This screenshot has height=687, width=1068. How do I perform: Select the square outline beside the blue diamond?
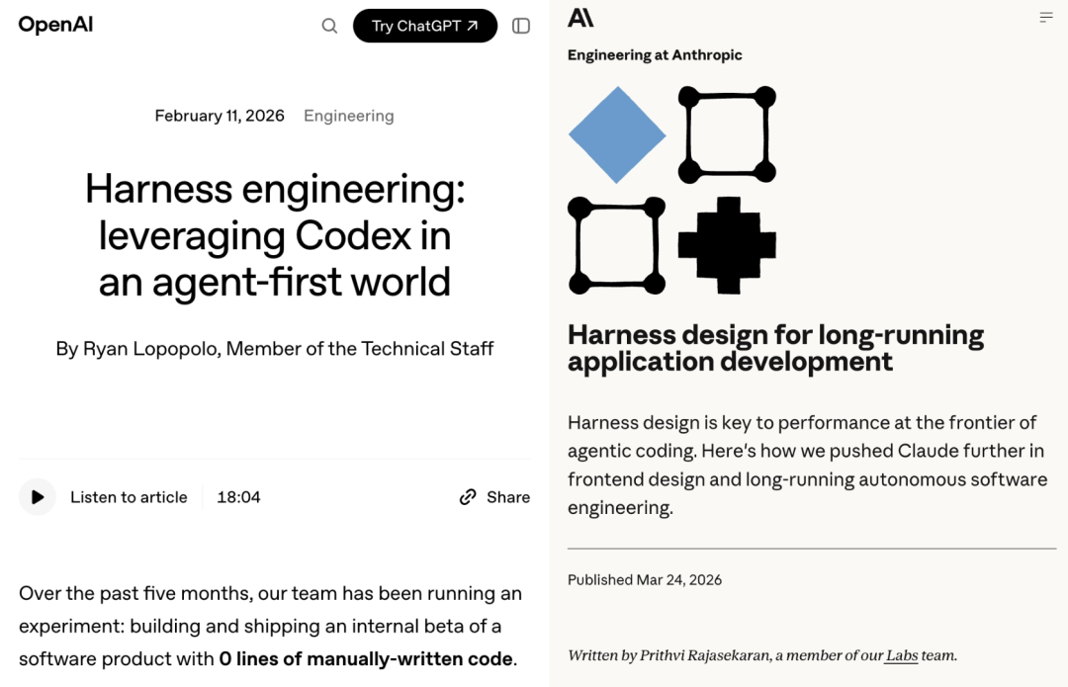click(727, 134)
